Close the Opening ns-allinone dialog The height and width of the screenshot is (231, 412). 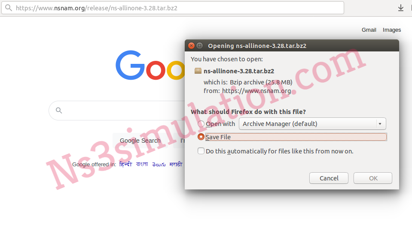[191, 45]
